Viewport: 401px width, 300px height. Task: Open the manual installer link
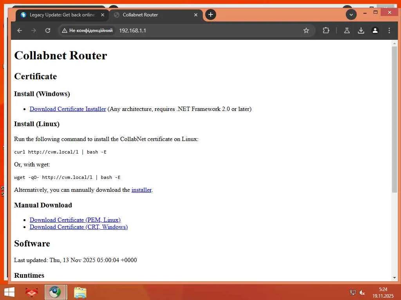[141, 190]
